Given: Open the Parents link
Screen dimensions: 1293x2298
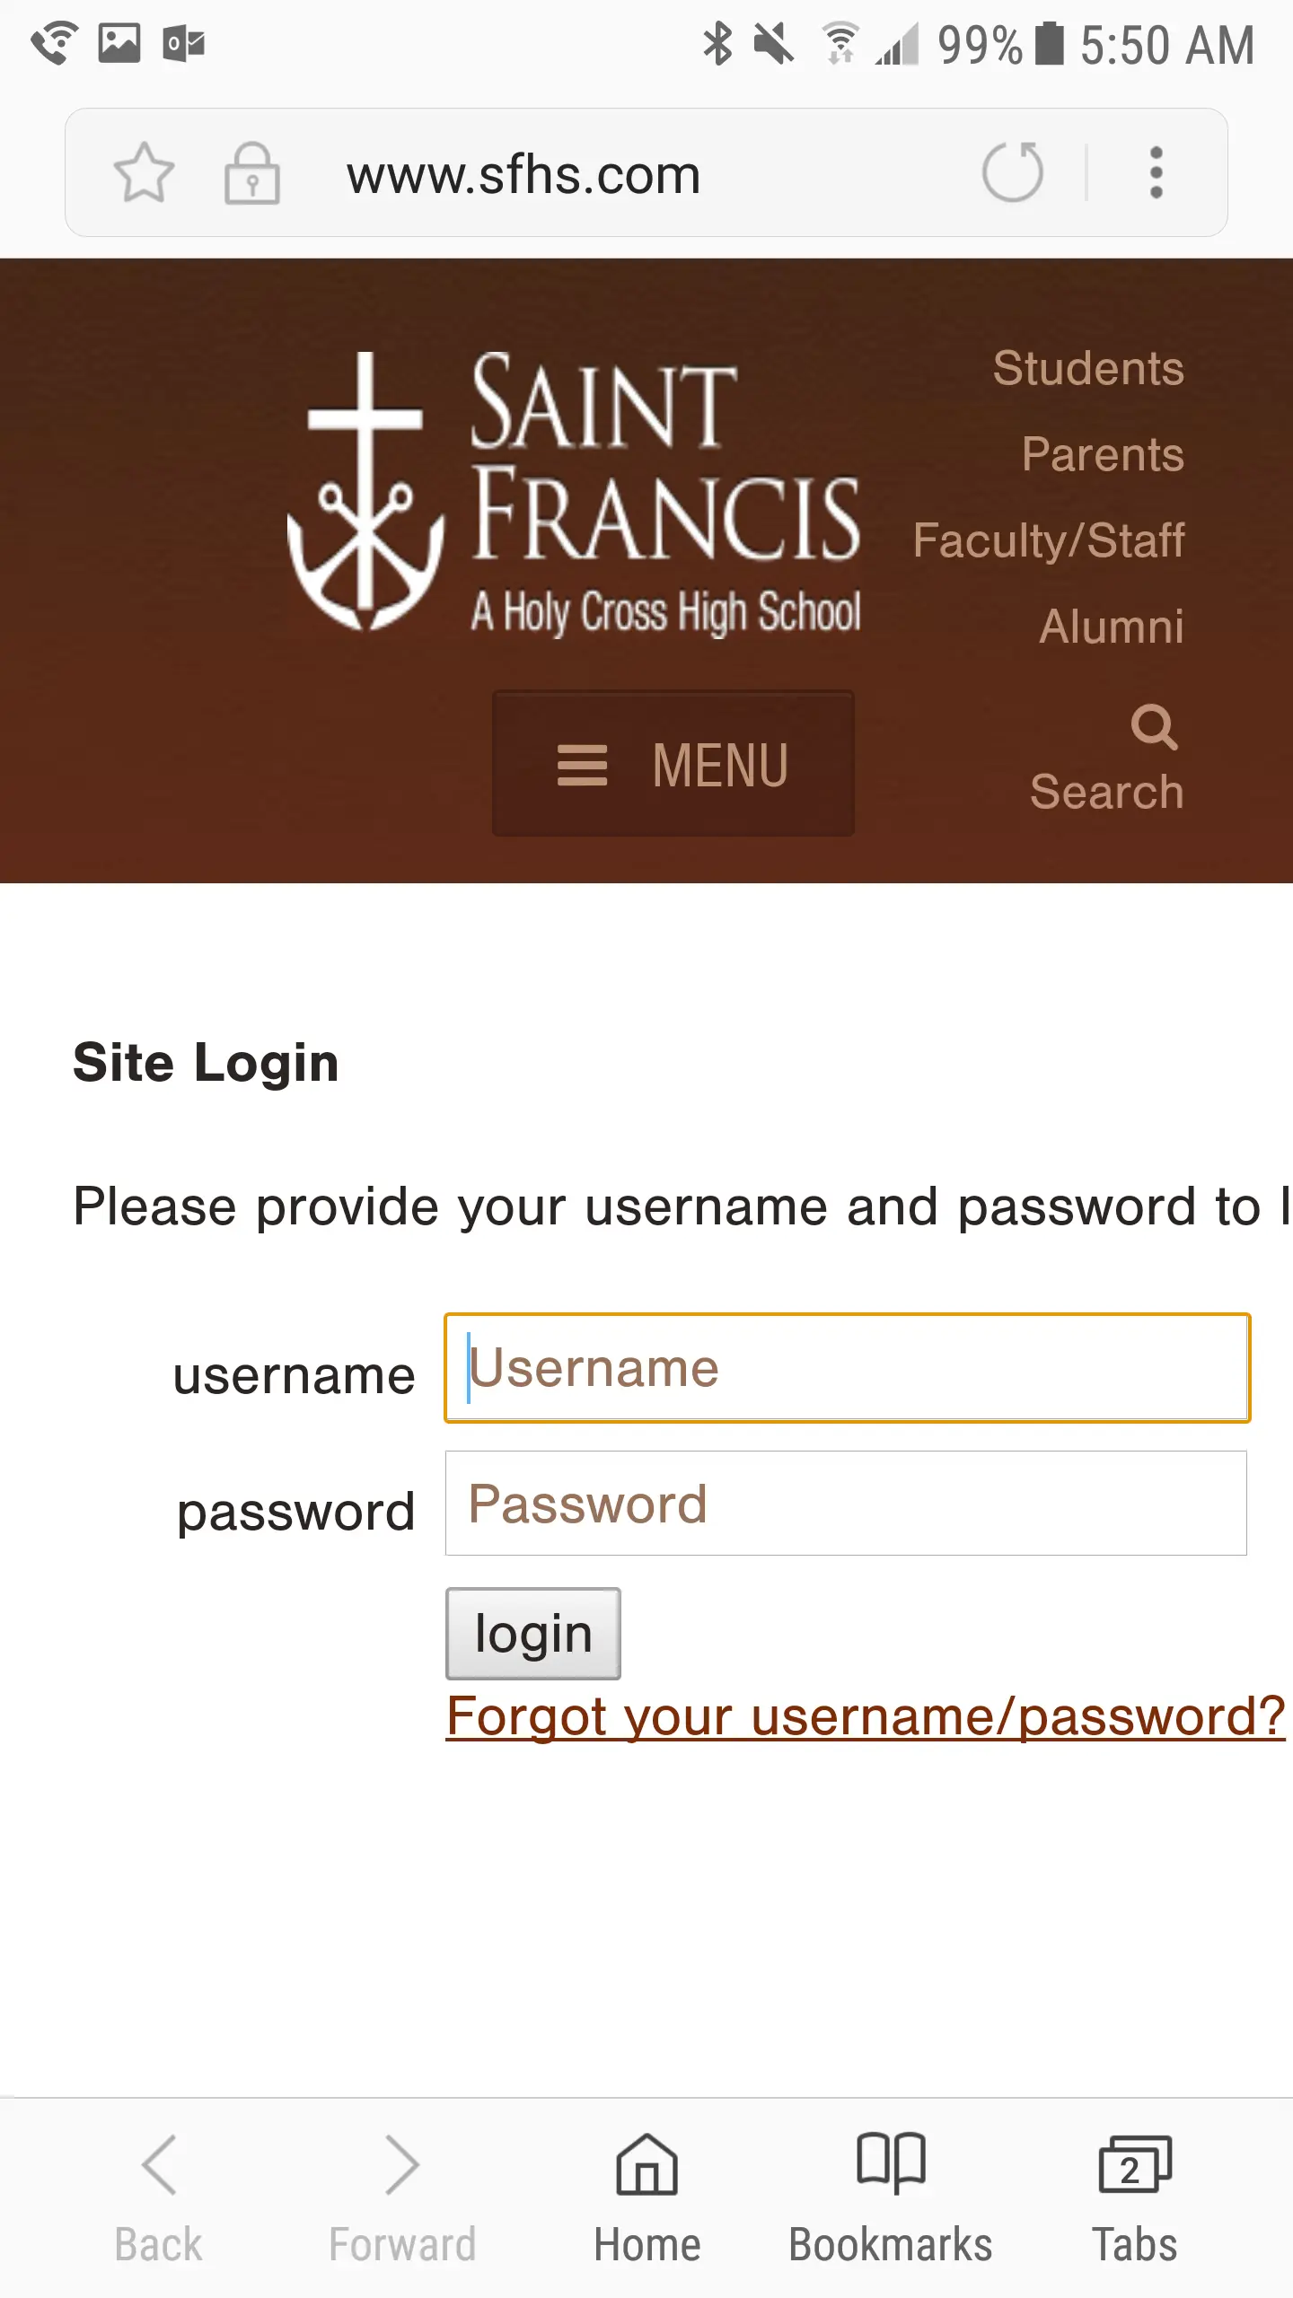Looking at the screenshot, I should pyautogui.click(x=1103, y=454).
